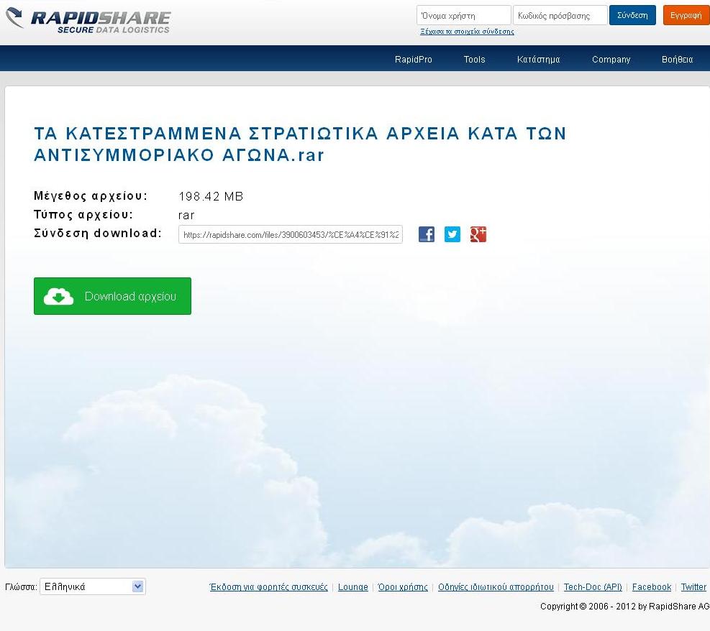Screen dimensions: 710x631
Task: Open the Lounge footer link
Action: (x=352, y=587)
